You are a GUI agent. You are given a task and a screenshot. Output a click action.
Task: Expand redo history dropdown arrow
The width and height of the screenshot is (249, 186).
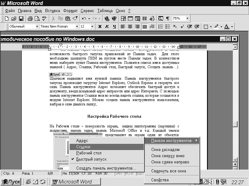[x=100, y=19]
